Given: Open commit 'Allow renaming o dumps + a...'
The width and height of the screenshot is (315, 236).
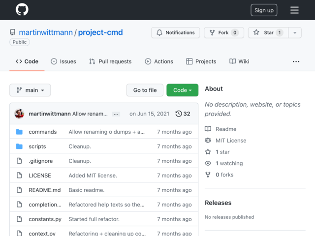Looking at the screenshot, I should [106, 132].
